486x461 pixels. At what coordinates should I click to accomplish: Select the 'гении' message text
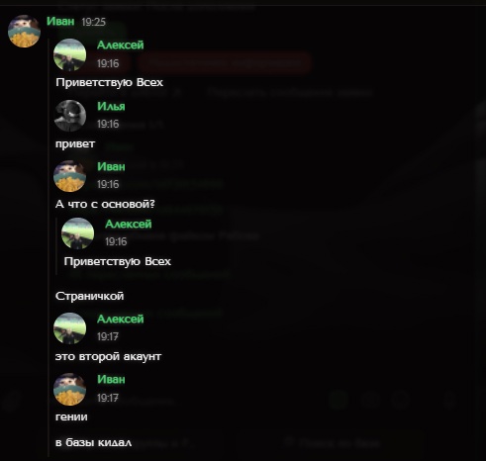click(71, 416)
